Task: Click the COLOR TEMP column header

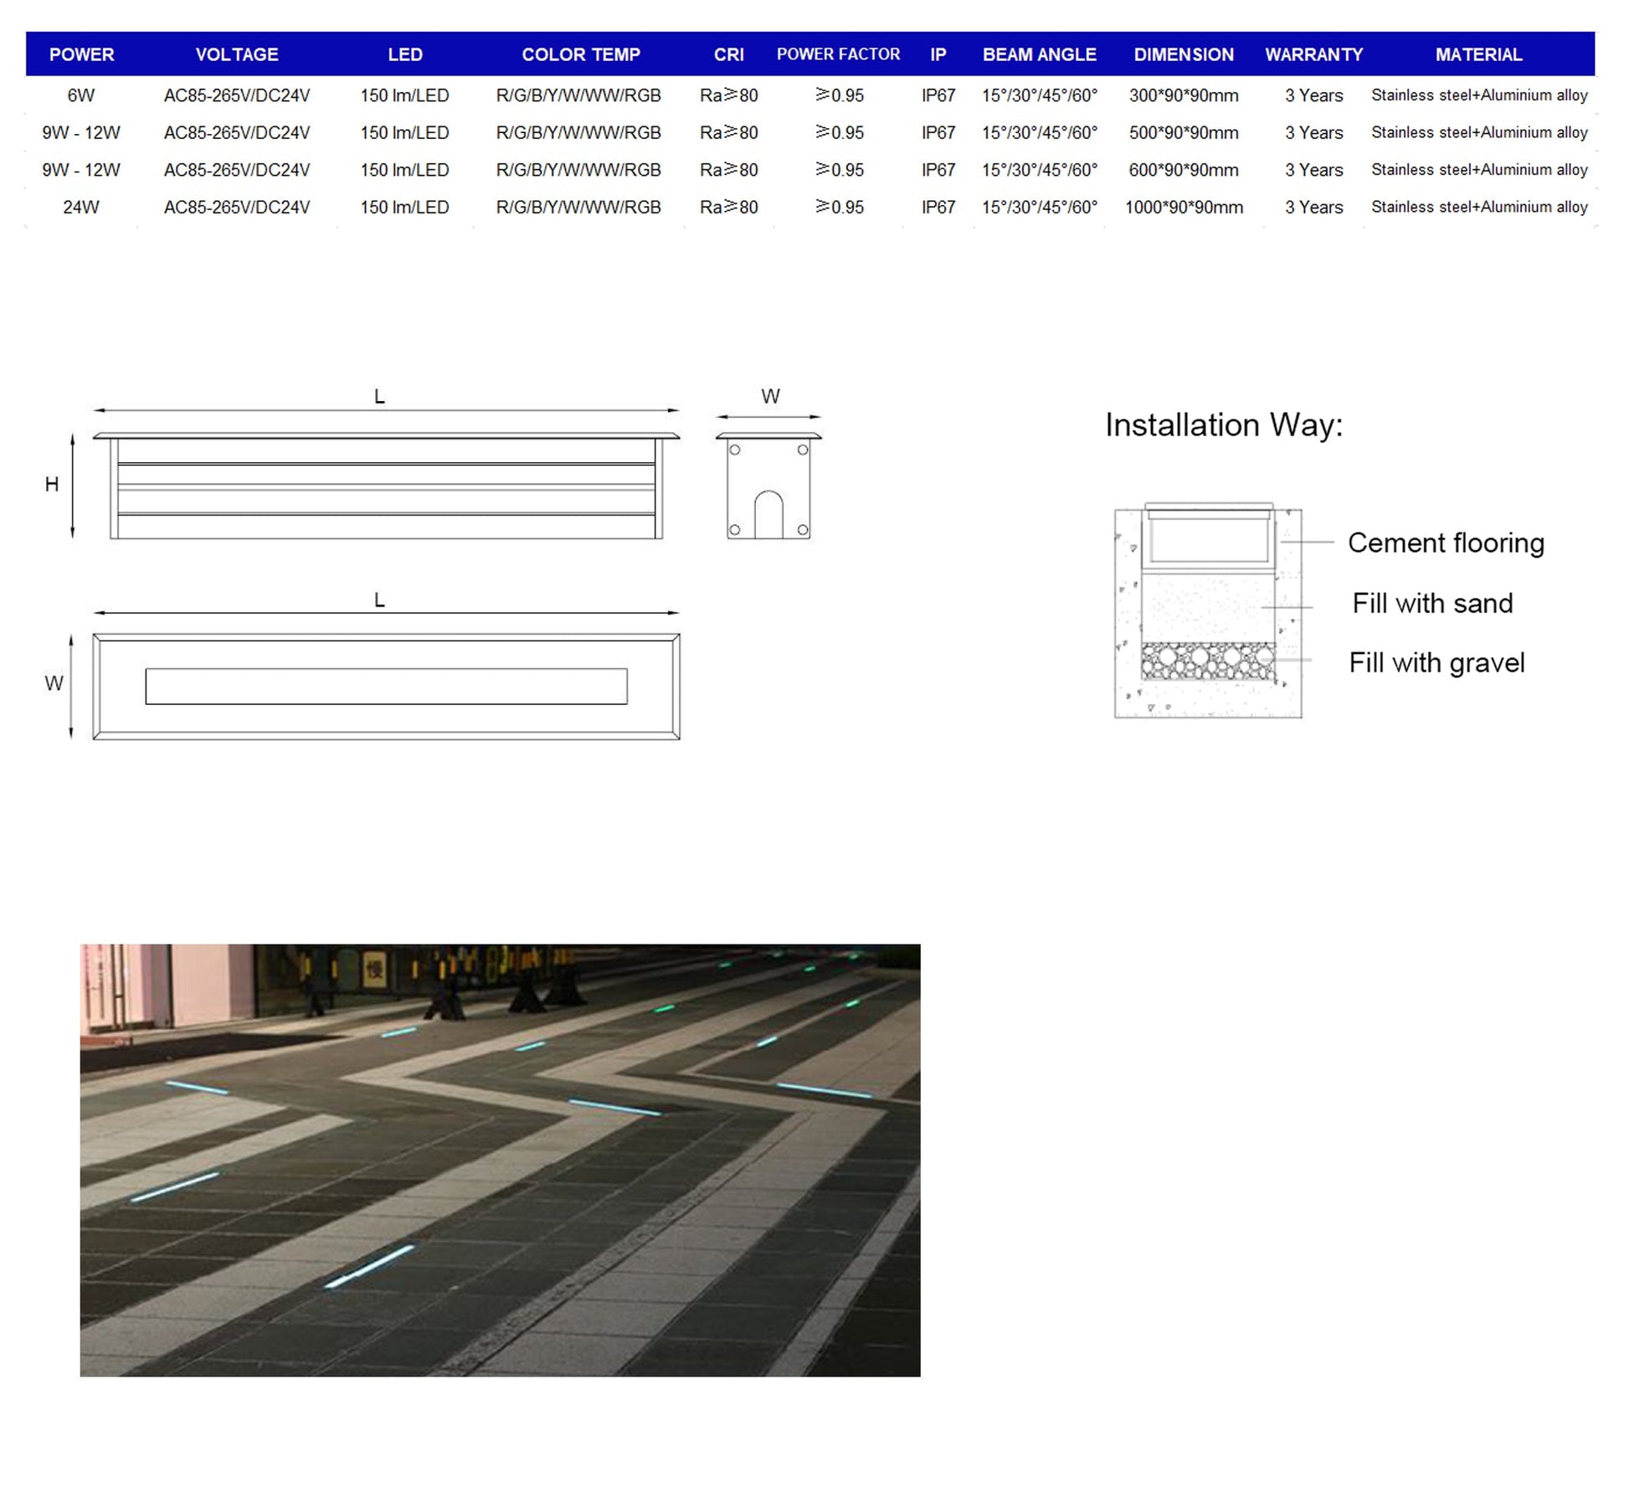Action: (x=580, y=54)
